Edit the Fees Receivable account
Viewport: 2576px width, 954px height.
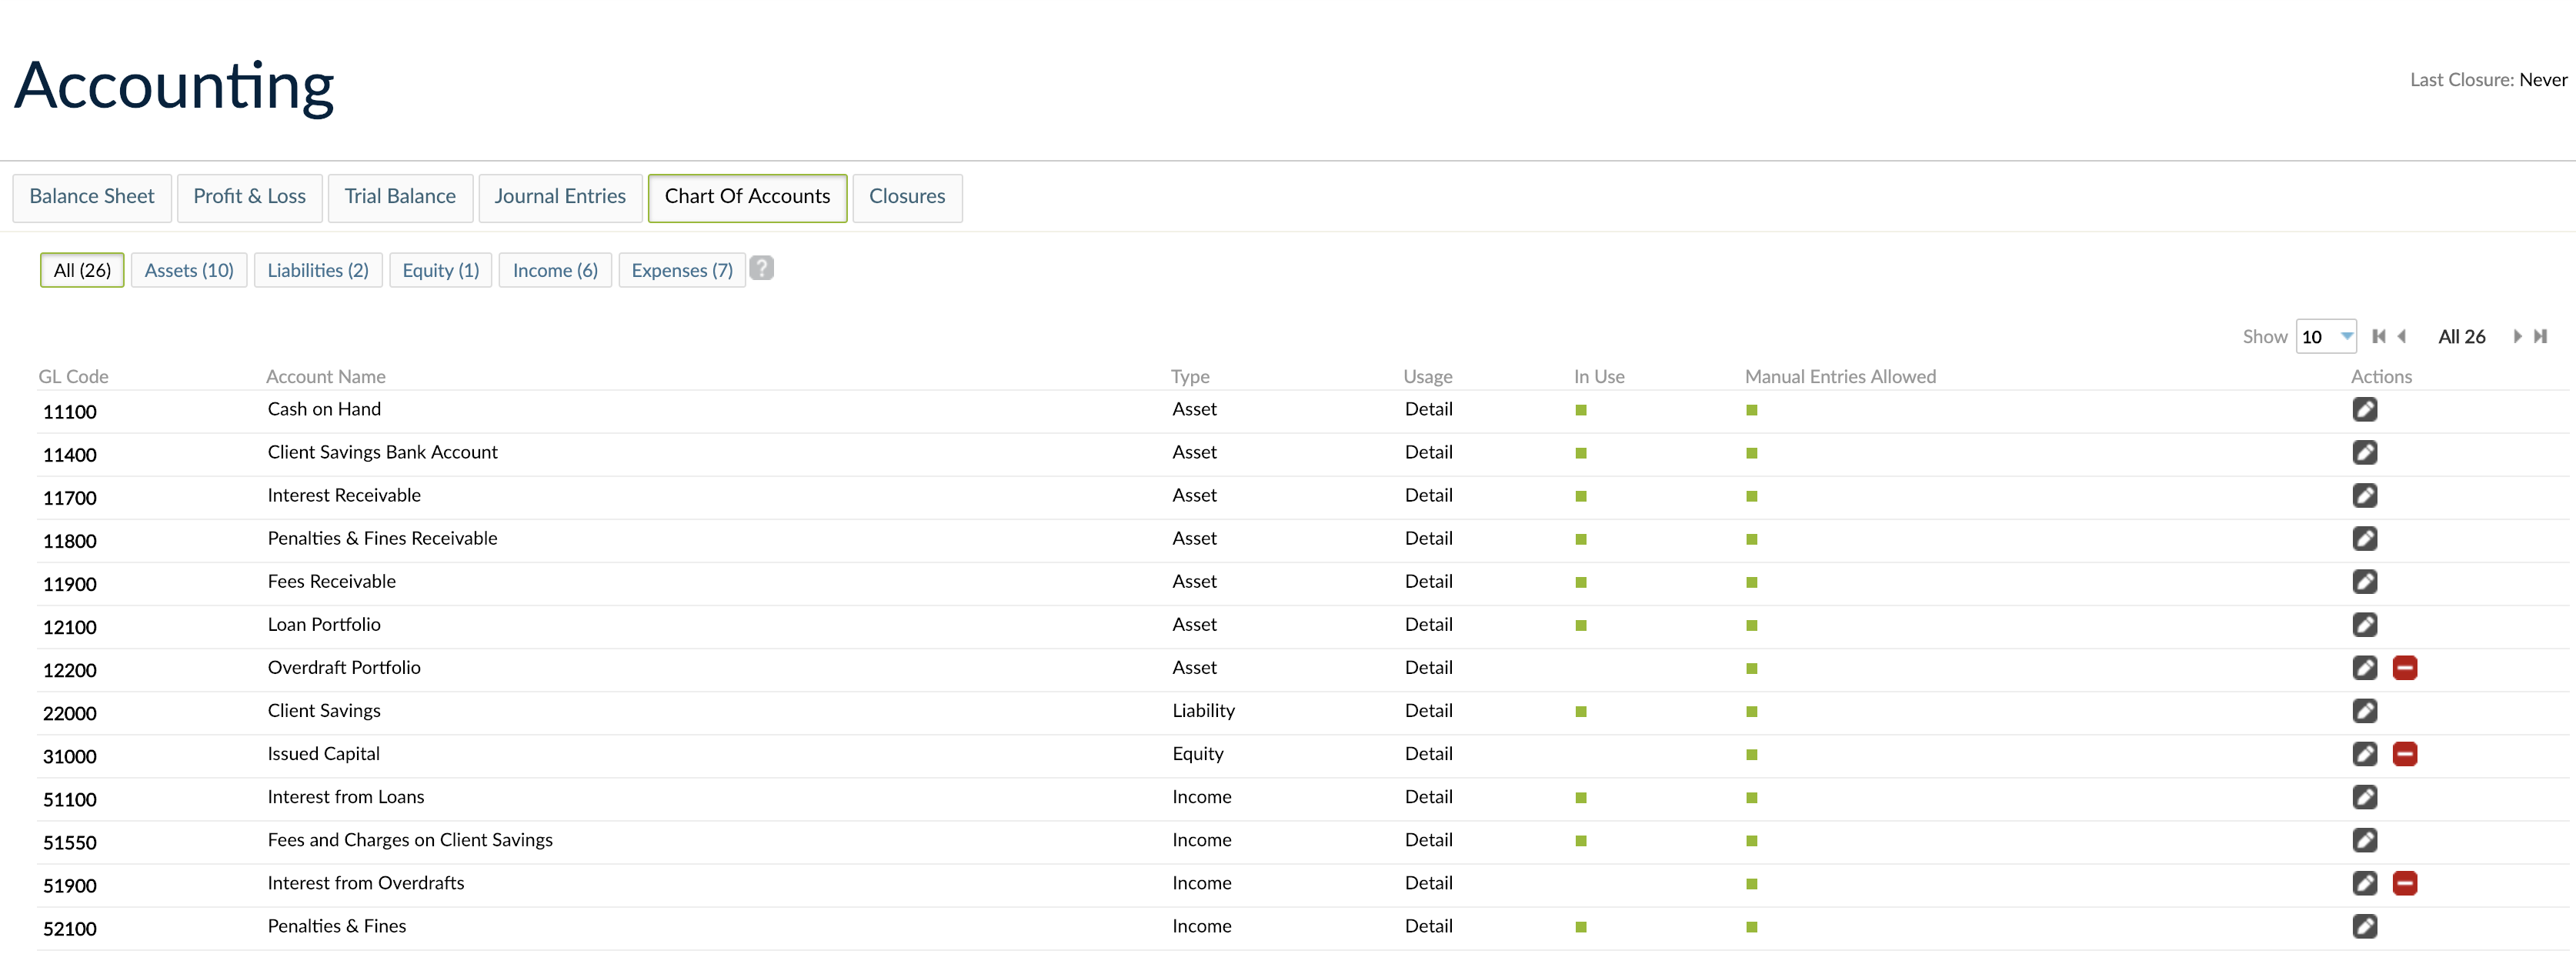(x=2366, y=582)
